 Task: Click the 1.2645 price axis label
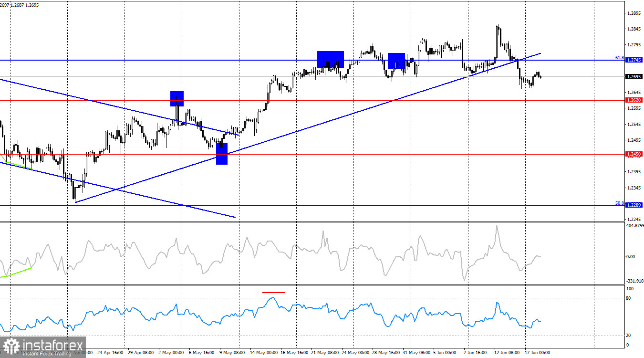tap(634, 92)
